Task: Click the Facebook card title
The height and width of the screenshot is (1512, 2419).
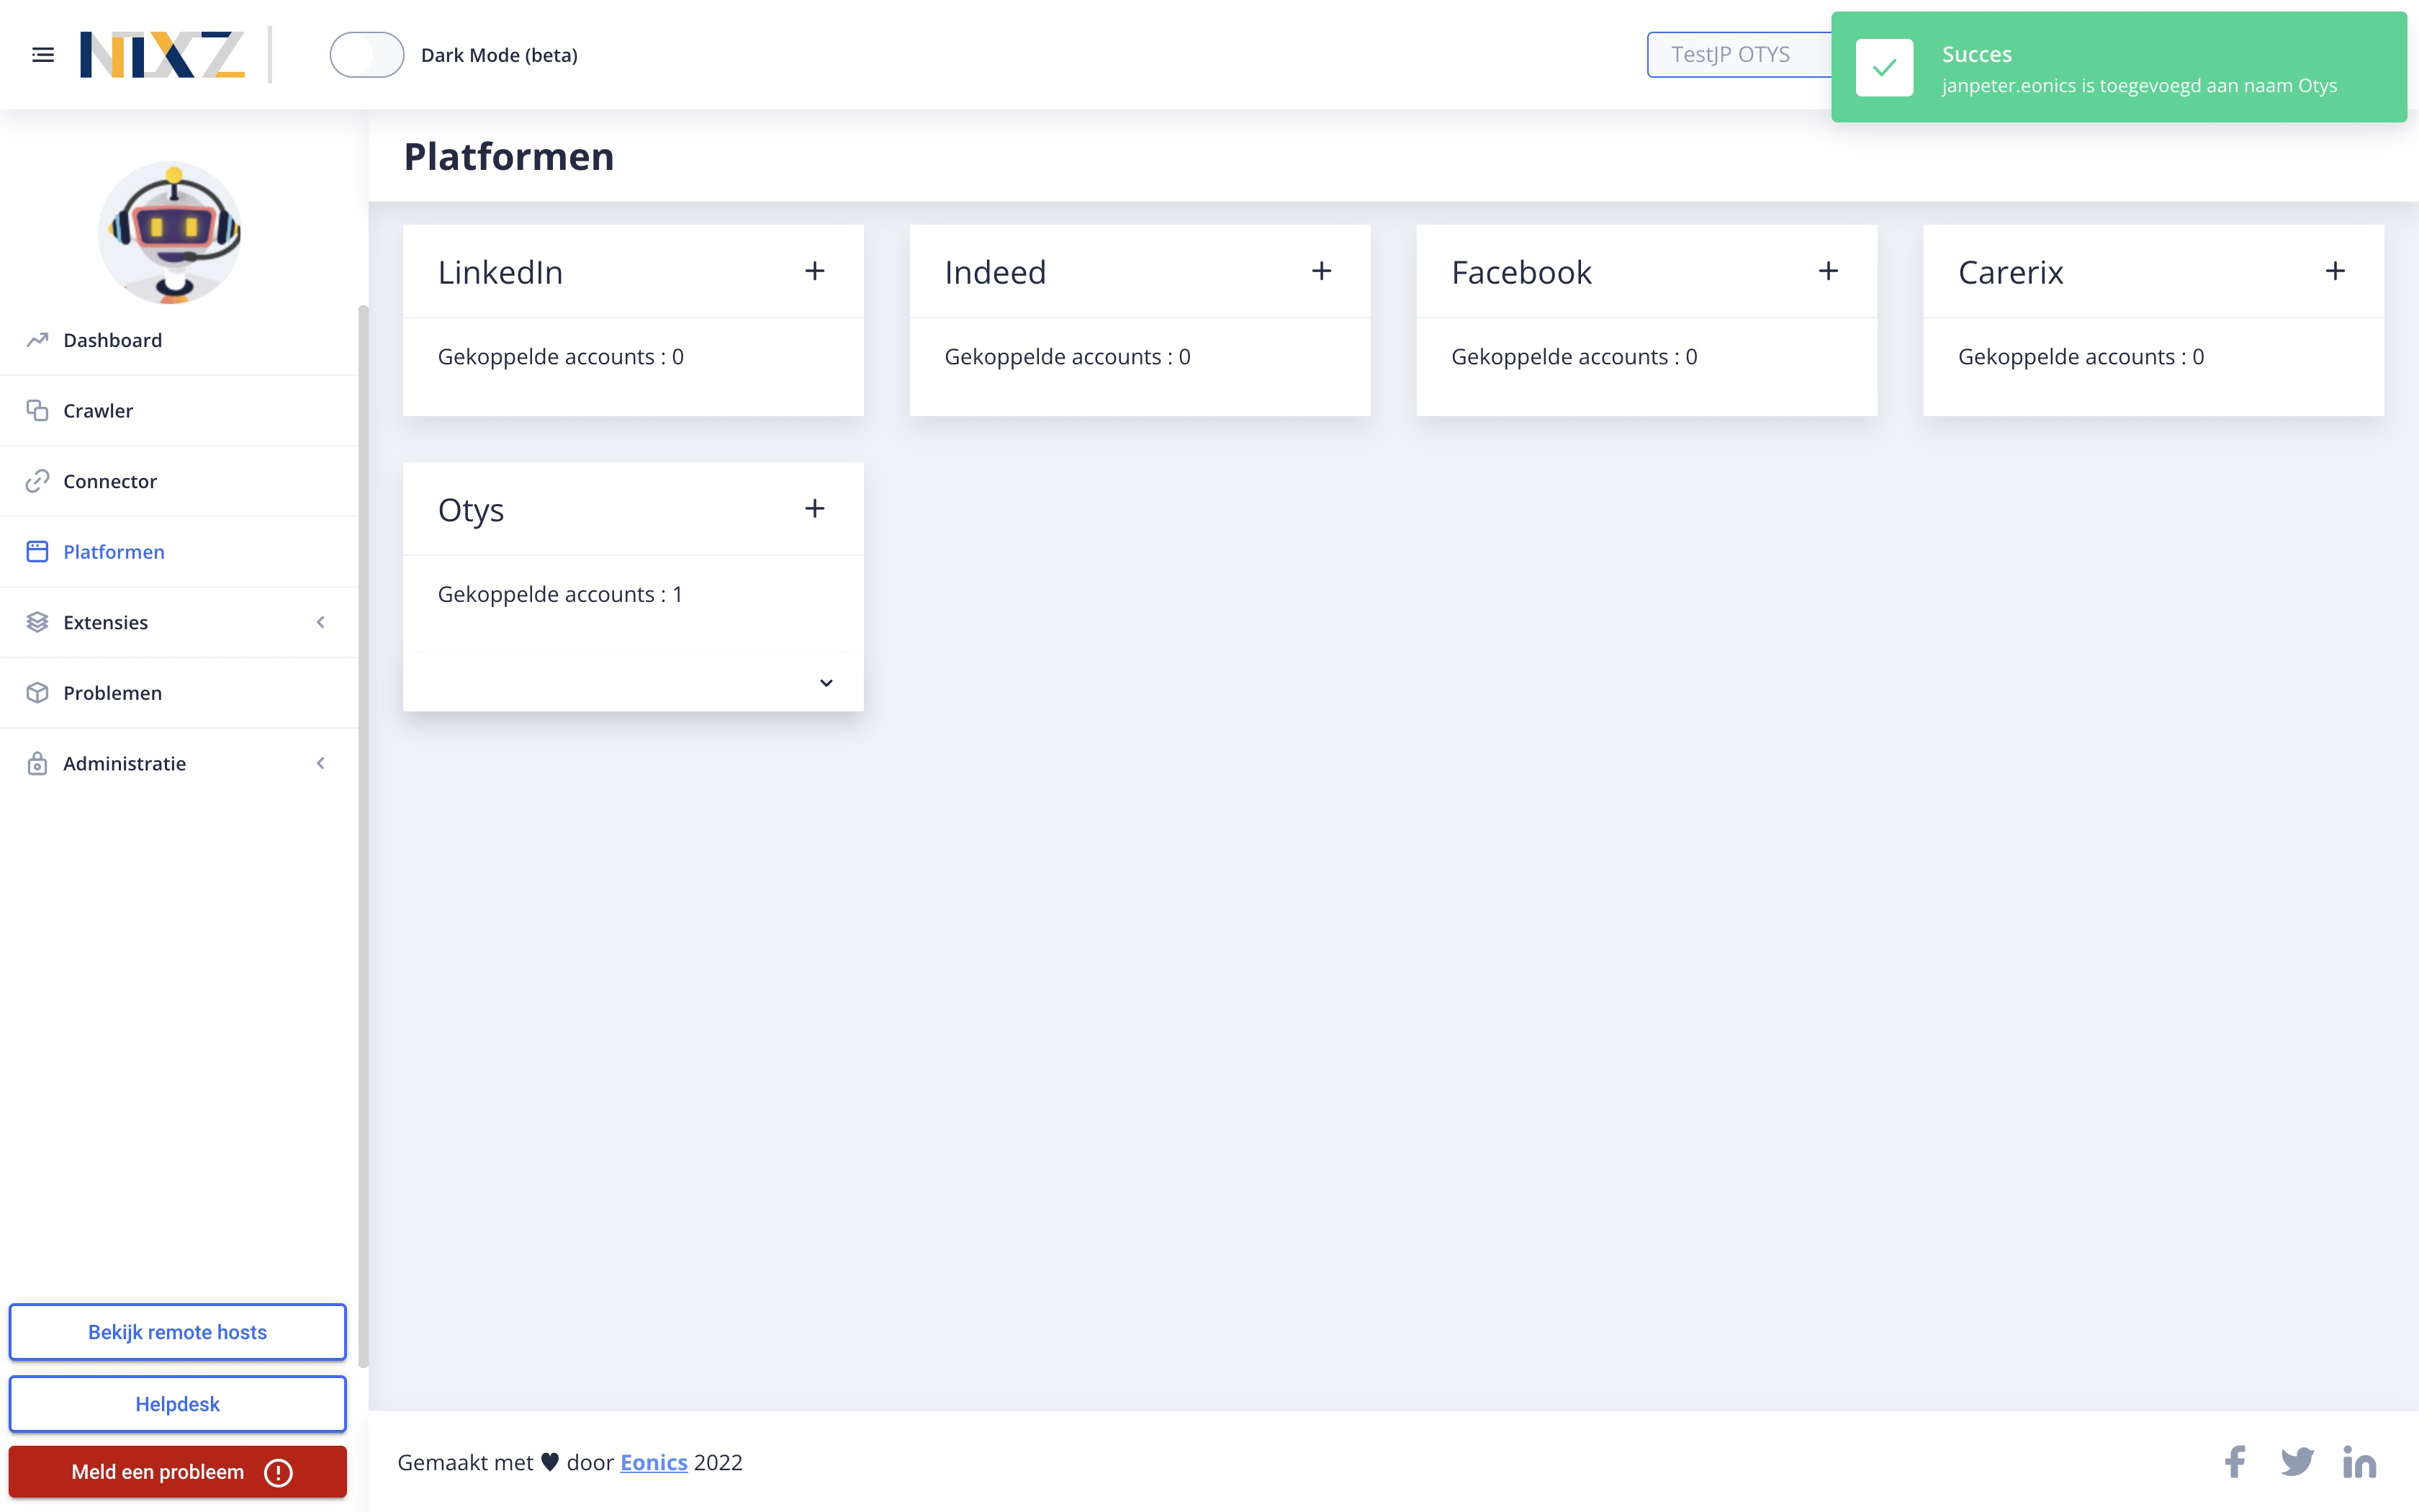Action: 1521,272
